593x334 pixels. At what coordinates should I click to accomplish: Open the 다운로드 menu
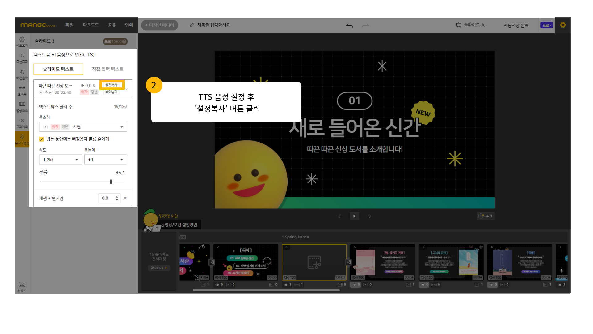tap(91, 25)
